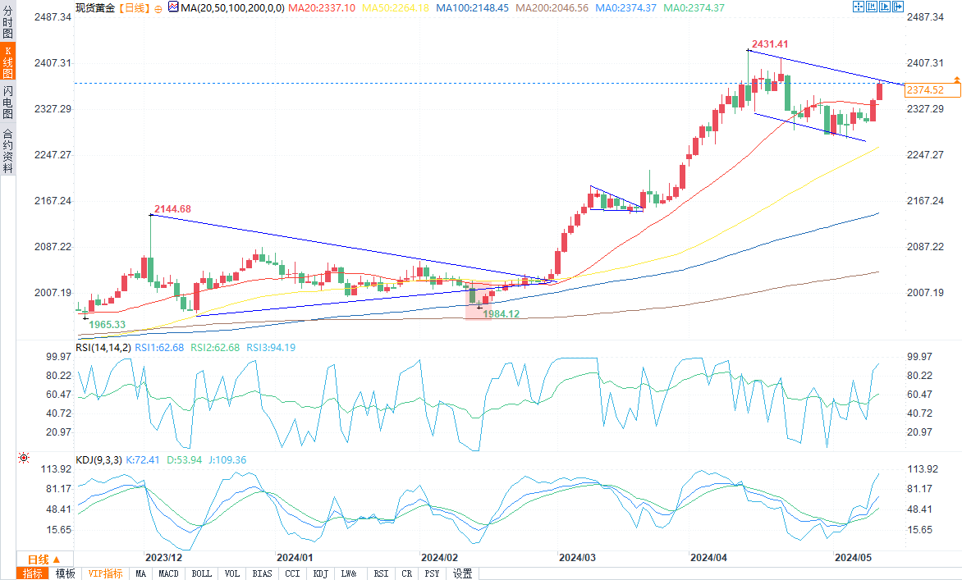The height and width of the screenshot is (580, 962).
Task: Open the 设置 settings option
Action: tap(462, 573)
